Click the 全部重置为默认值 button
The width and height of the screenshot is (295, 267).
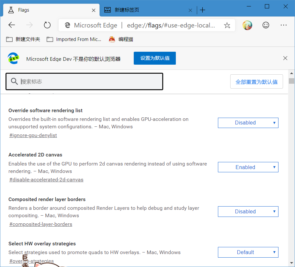[x=256, y=81]
